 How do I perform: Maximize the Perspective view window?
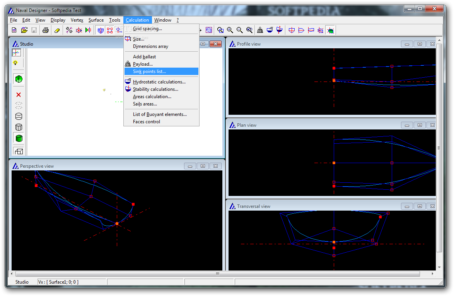(x=203, y=166)
